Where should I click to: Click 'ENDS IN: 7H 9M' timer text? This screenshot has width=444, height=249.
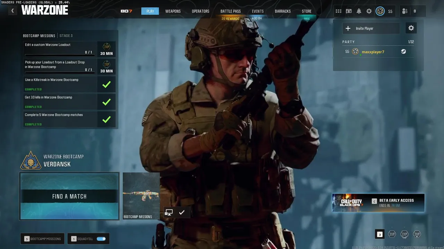[390, 205]
